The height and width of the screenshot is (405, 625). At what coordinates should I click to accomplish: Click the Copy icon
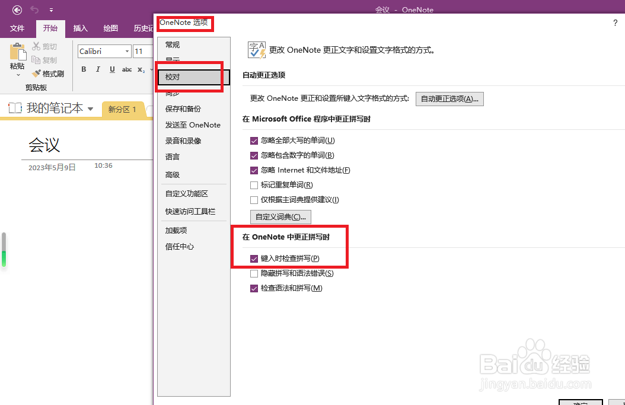[x=36, y=60]
